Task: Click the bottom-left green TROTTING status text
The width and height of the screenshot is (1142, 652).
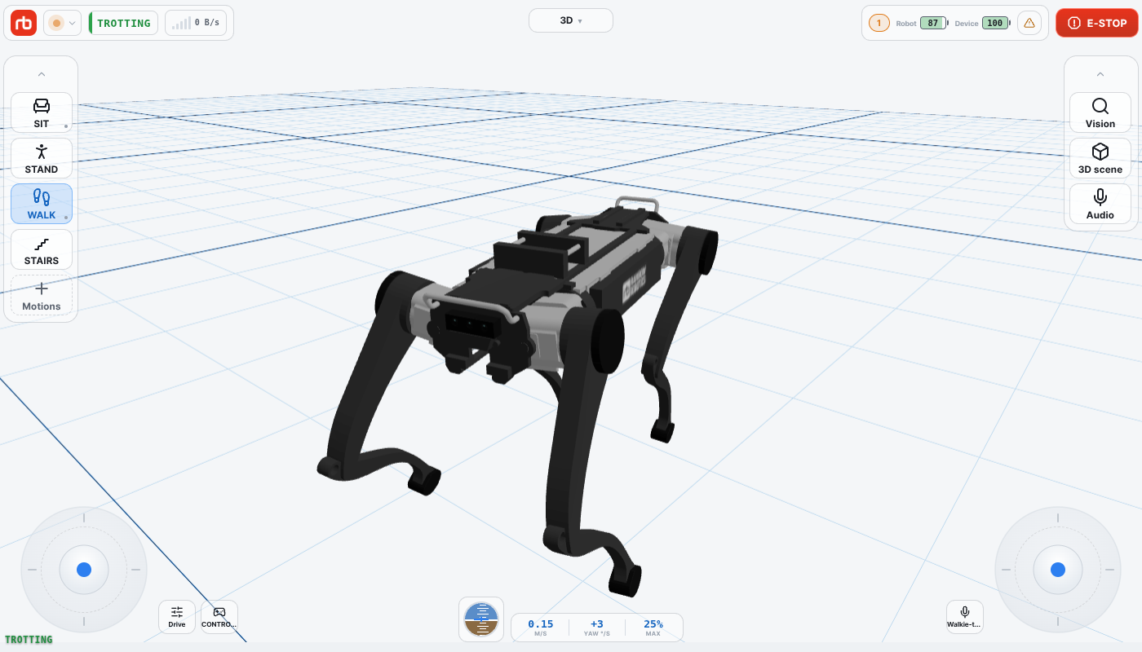Action: [29, 640]
